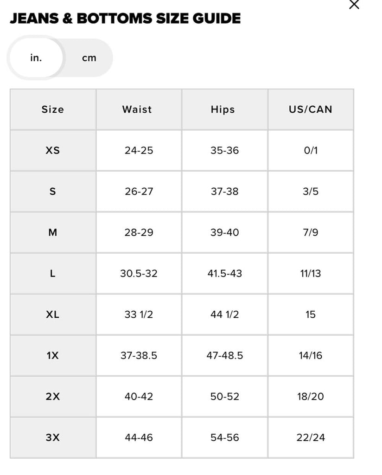Viewport: 382px width, 475px height.
Task: Click the Hips column header
Action: (x=224, y=109)
